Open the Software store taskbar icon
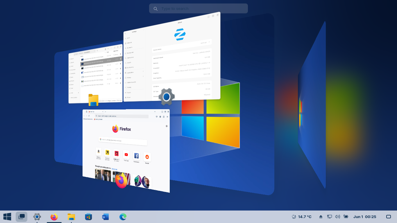397x223 pixels. point(88,217)
